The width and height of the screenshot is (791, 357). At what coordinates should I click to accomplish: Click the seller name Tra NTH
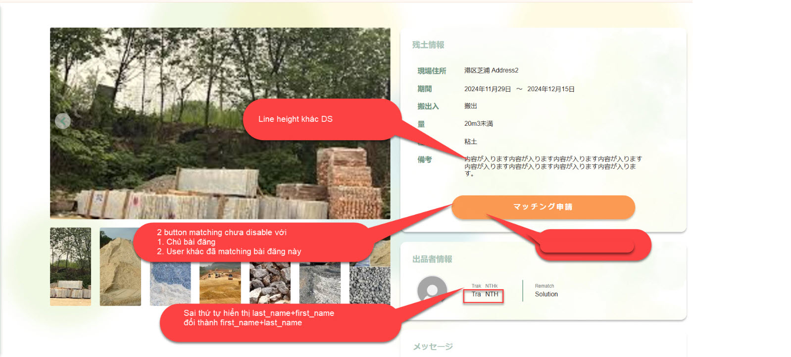tap(485, 294)
